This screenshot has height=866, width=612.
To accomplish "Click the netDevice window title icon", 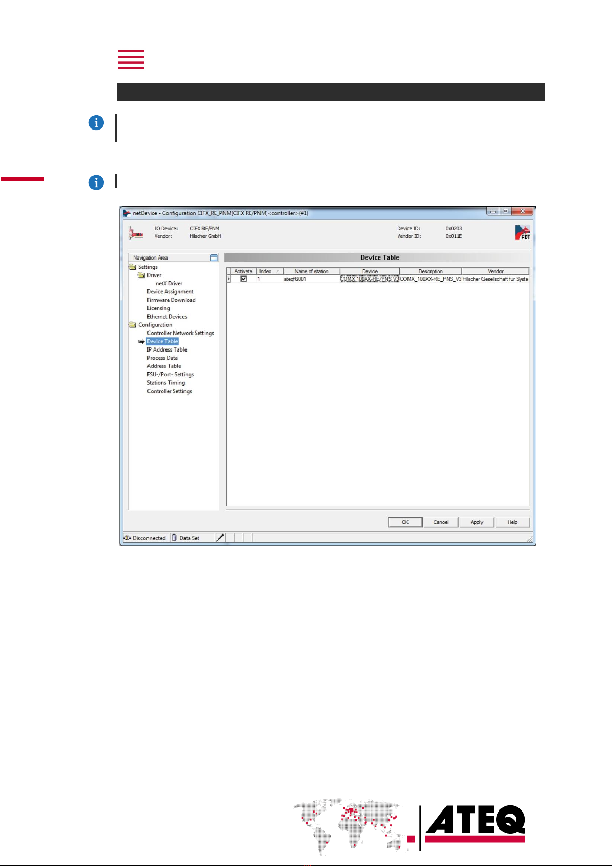I will click(127, 213).
